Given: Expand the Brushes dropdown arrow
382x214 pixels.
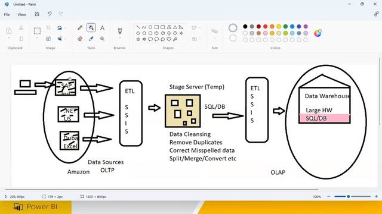Looking at the screenshot, I should 120,38.
